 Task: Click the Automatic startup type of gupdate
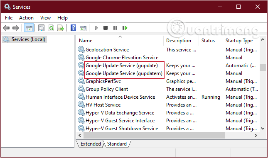[x=241, y=66]
